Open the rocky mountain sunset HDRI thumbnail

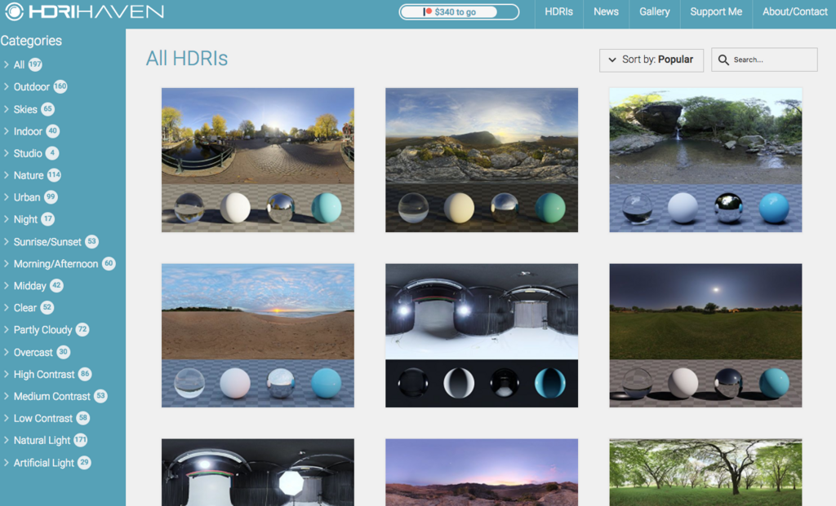point(482,160)
